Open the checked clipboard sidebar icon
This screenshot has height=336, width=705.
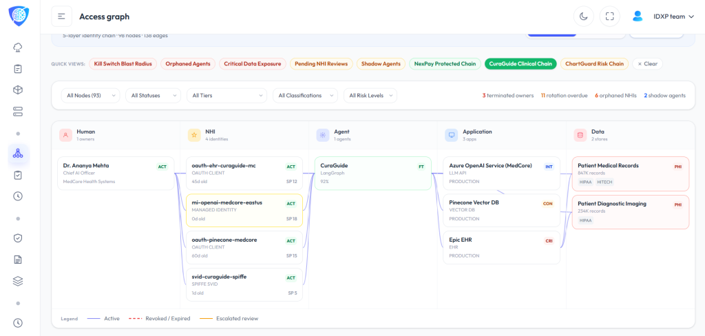click(x=18, y=175)
